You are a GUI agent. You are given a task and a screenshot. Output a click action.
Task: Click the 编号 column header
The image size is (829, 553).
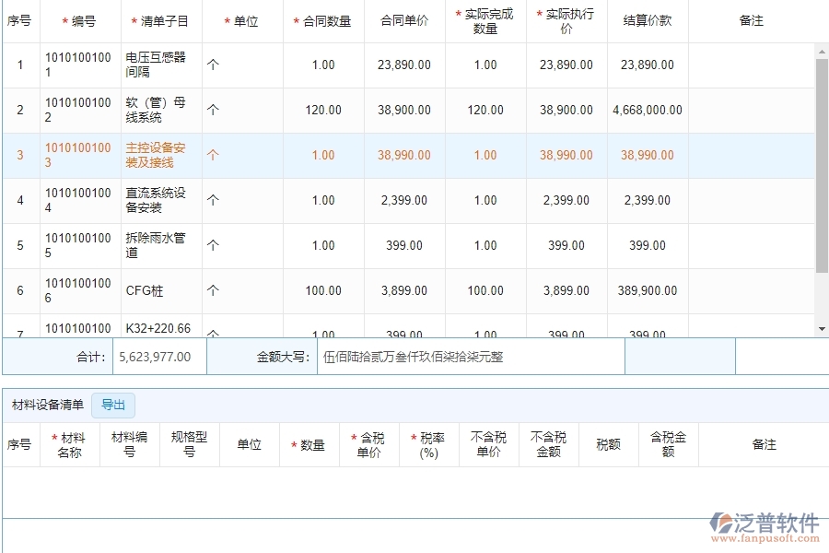coord(80,21)
